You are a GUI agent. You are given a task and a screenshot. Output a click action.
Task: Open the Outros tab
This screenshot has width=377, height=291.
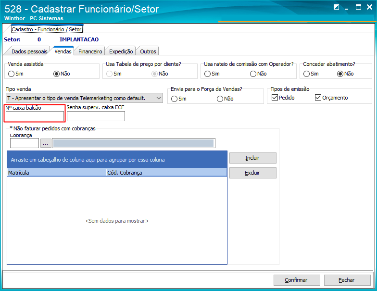point(148,51)
